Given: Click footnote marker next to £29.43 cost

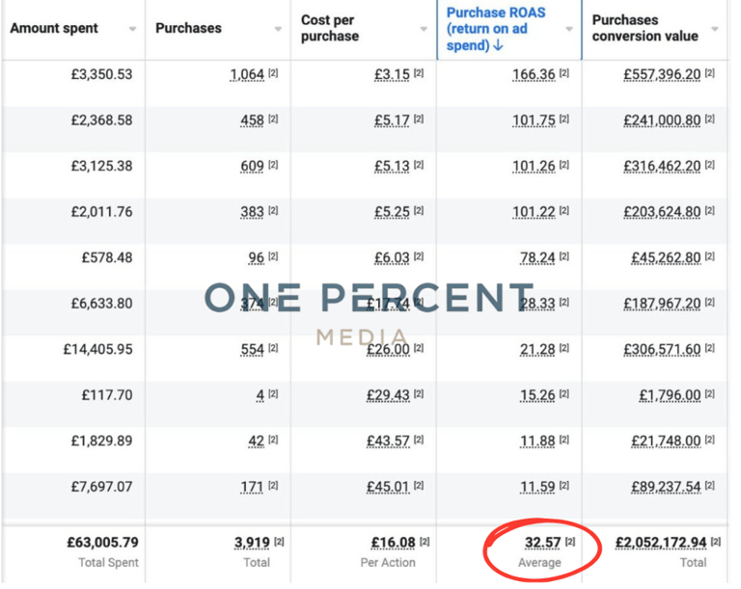Looking at the screenshot, I should click(x=419, y=394).
